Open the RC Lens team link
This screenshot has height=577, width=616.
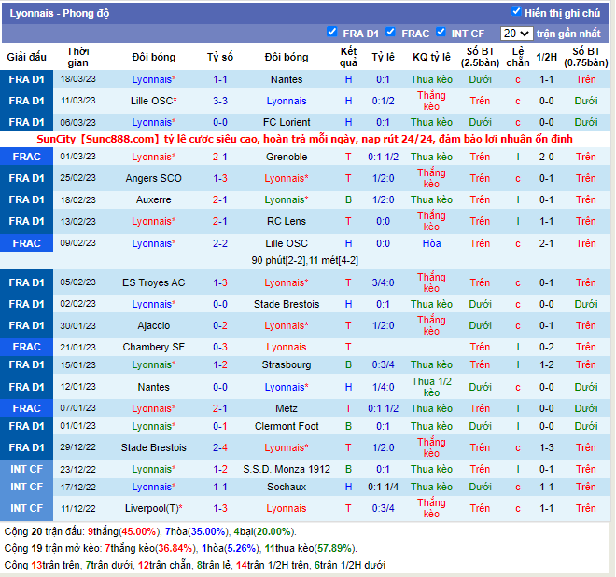point(286,221)
